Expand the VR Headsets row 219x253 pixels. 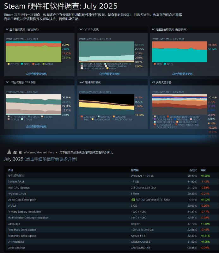[x=109, y=242]
